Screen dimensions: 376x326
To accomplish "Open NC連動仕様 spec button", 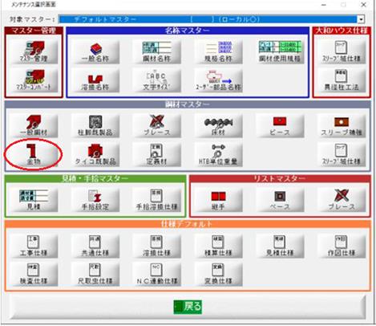I will [157, 275].
